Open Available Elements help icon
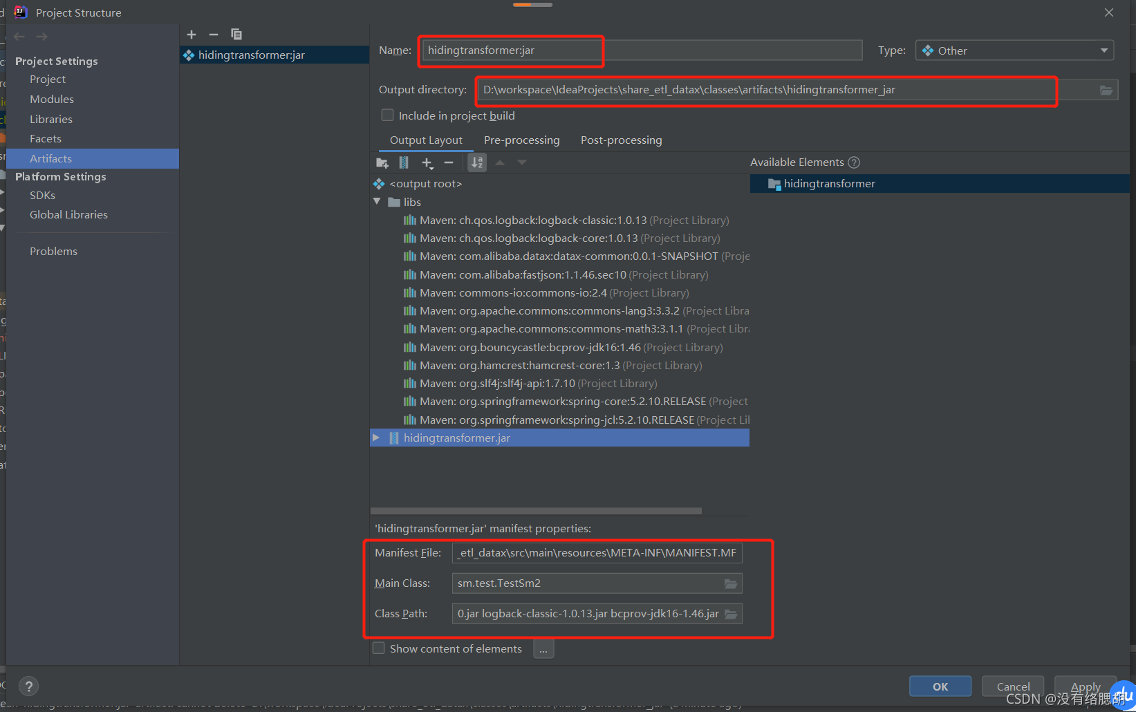The height and width of the screenshot is (712, 1136). (x=854, y=162)
